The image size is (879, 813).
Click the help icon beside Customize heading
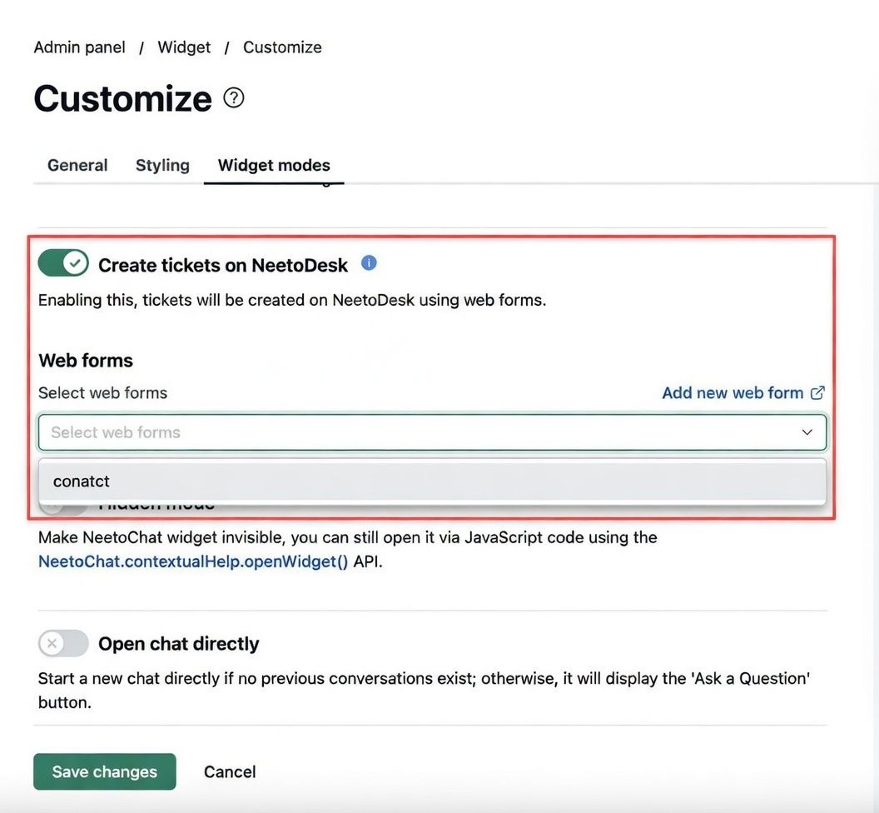[234, 98]
